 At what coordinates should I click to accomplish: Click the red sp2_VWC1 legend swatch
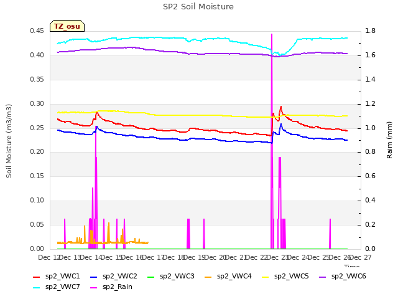[37, 277]
